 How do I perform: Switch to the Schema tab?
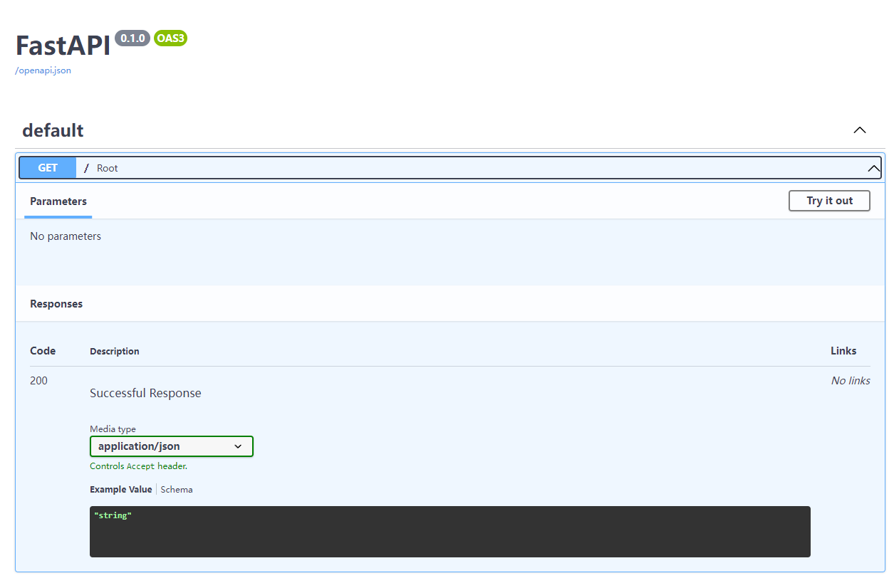[177, 490]
